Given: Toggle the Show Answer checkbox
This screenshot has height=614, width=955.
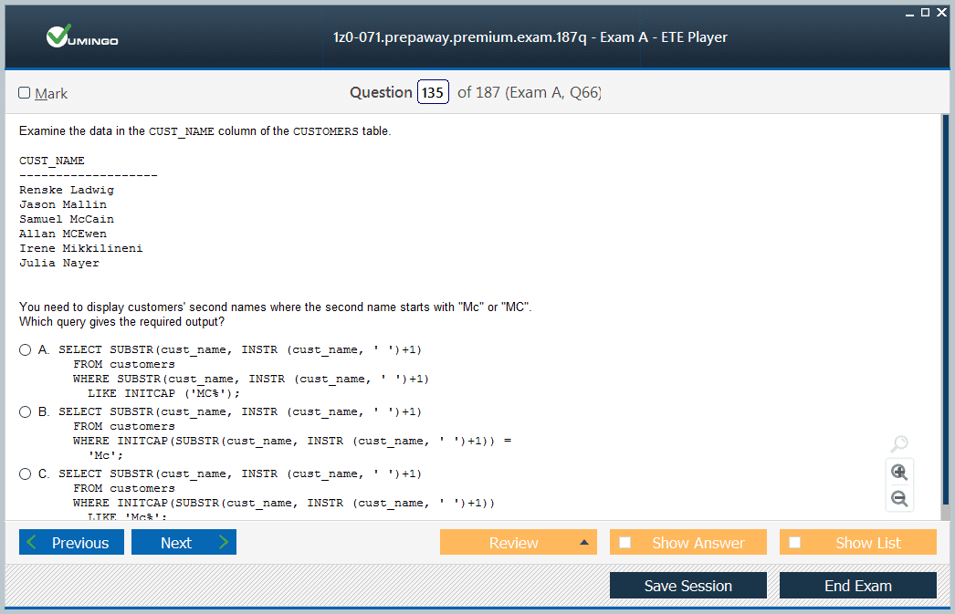Looking at the screenshot, I should pyautogui.click(x=624, y=542).
